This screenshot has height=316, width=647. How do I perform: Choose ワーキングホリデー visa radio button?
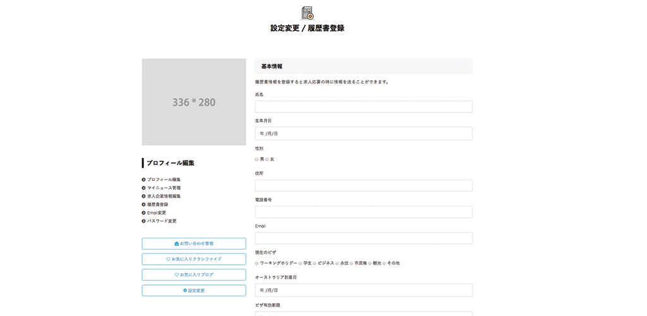pos(257,263)
